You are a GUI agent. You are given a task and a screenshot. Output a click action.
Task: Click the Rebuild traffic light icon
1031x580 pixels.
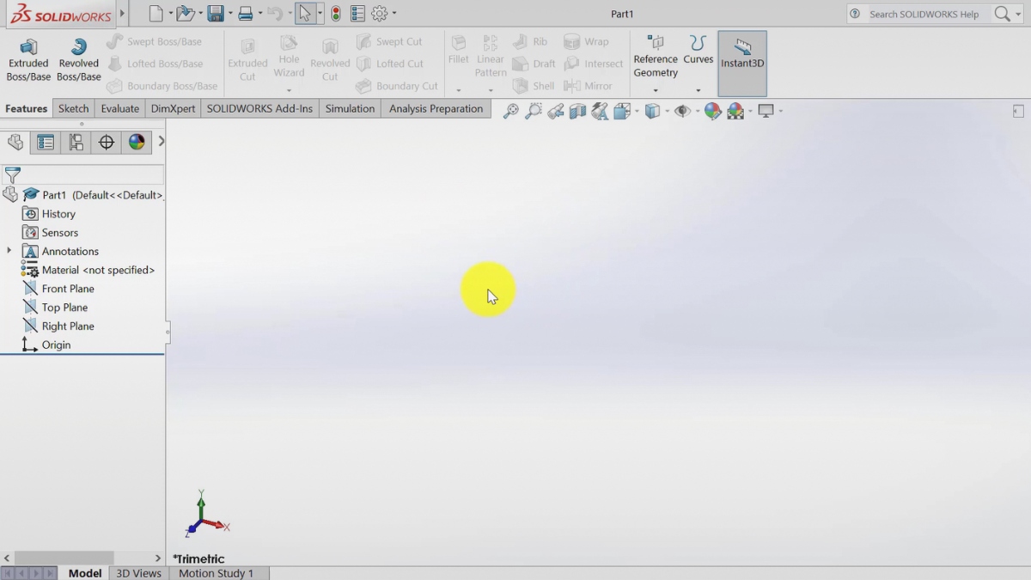336,13
